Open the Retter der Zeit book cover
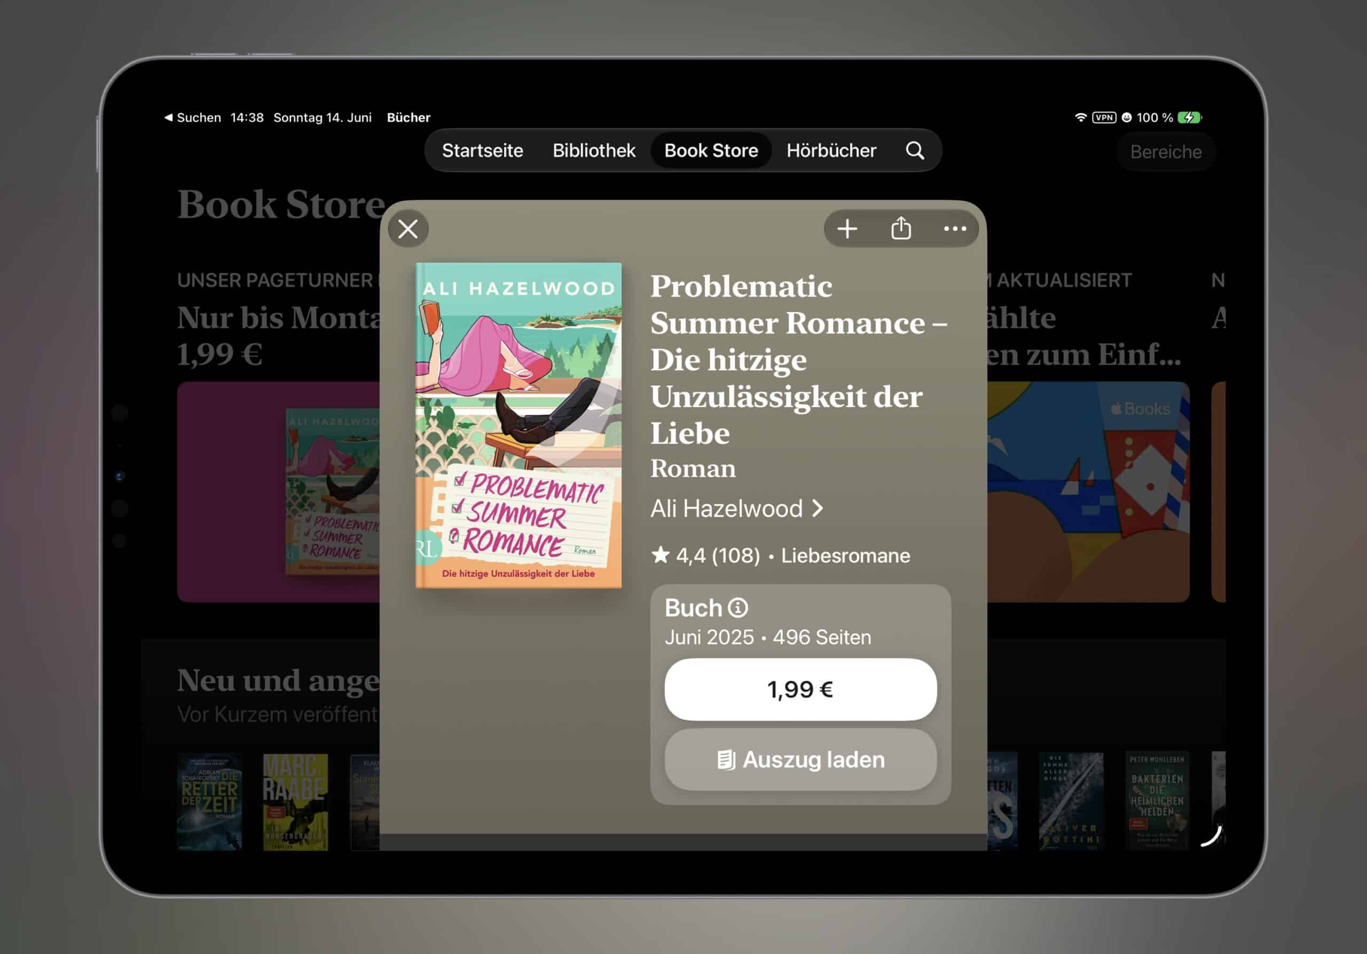The image size is (1367, 954). pos(209,802)
